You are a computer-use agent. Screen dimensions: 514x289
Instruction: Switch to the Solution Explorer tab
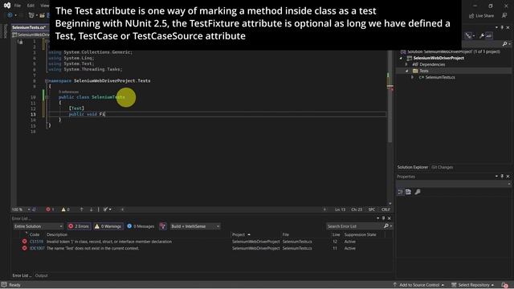coord(413,168)
